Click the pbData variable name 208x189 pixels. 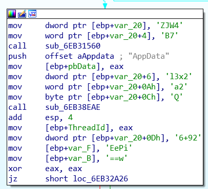(x=82, y=66)
